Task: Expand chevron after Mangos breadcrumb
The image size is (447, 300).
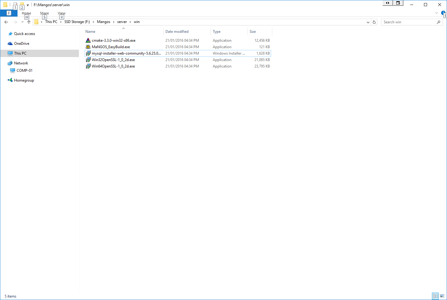Action: (x=114, y=22)
